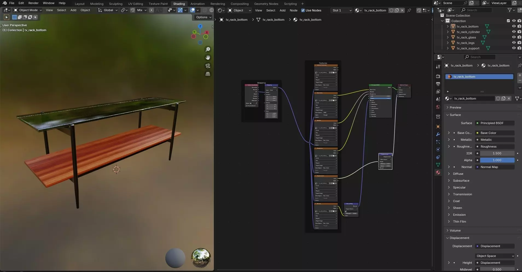Hide tv_rack_bottom in viewport via eye icon
Screen dimensions: 522x272
[514, 26]
